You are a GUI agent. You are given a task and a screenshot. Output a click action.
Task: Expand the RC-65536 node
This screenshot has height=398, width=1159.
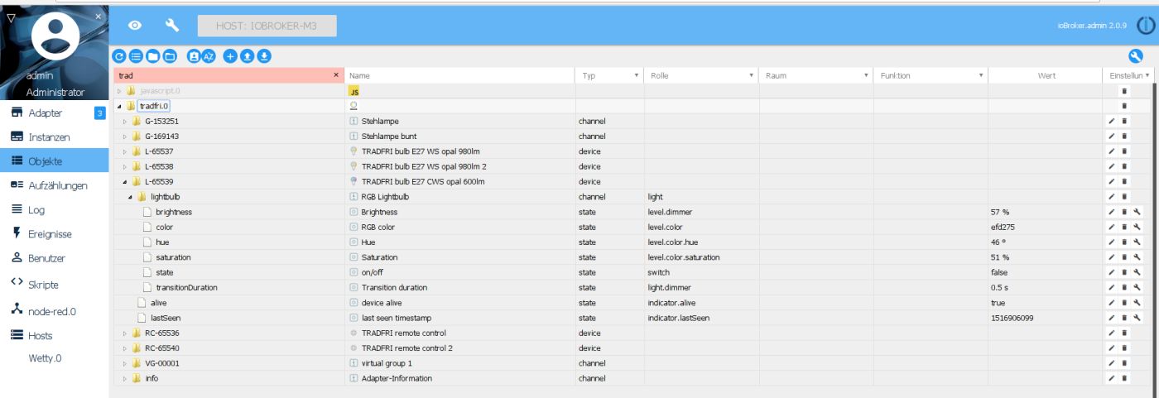(126, 333)
